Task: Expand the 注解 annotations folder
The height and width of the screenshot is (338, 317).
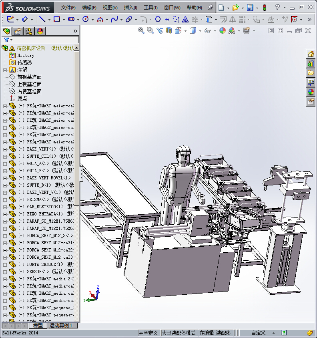Action: tap(5, 70)
